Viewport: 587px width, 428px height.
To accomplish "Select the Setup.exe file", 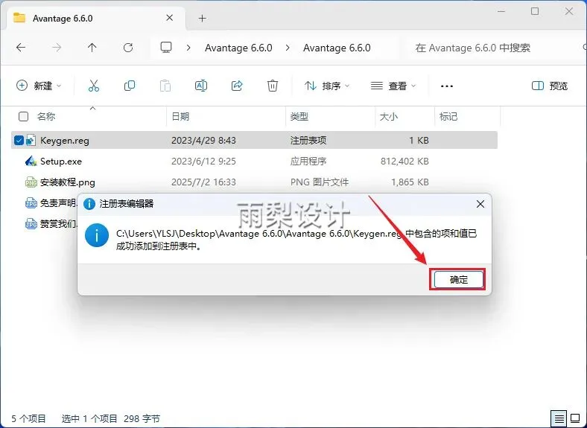I will 60,162.
